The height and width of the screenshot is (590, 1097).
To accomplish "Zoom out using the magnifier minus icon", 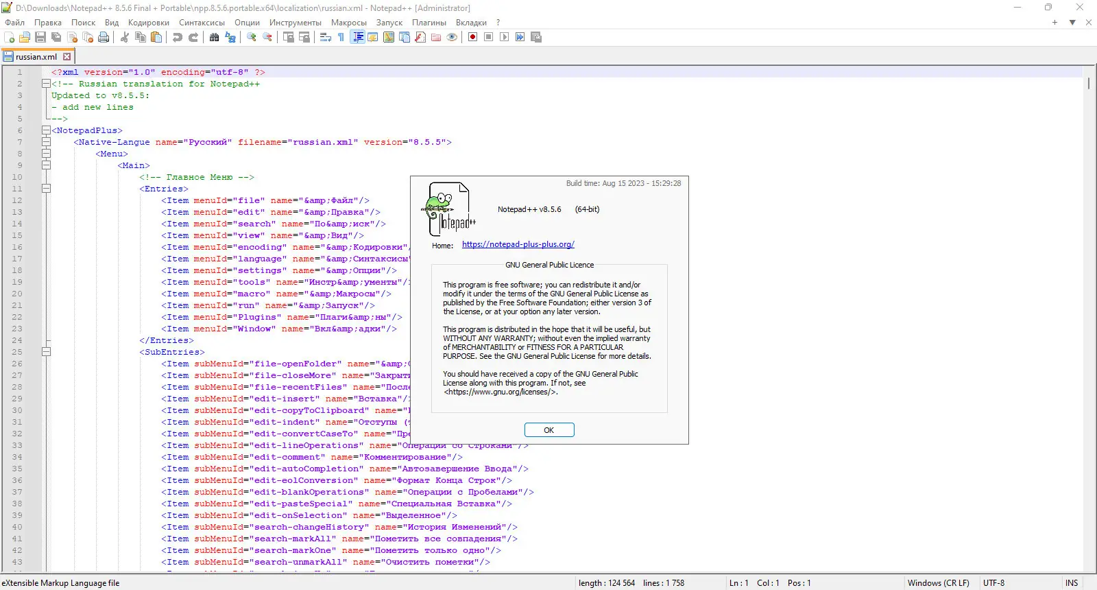I will tap(267, 37).
